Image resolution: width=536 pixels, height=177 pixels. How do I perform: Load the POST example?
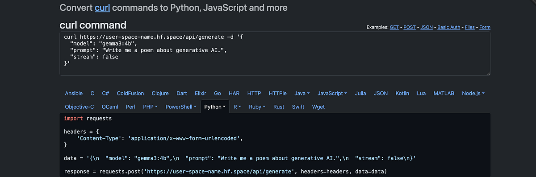point(410,27)
